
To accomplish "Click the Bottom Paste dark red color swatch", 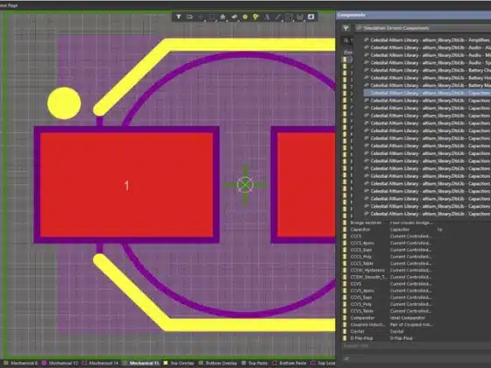I will pos(275,363).
